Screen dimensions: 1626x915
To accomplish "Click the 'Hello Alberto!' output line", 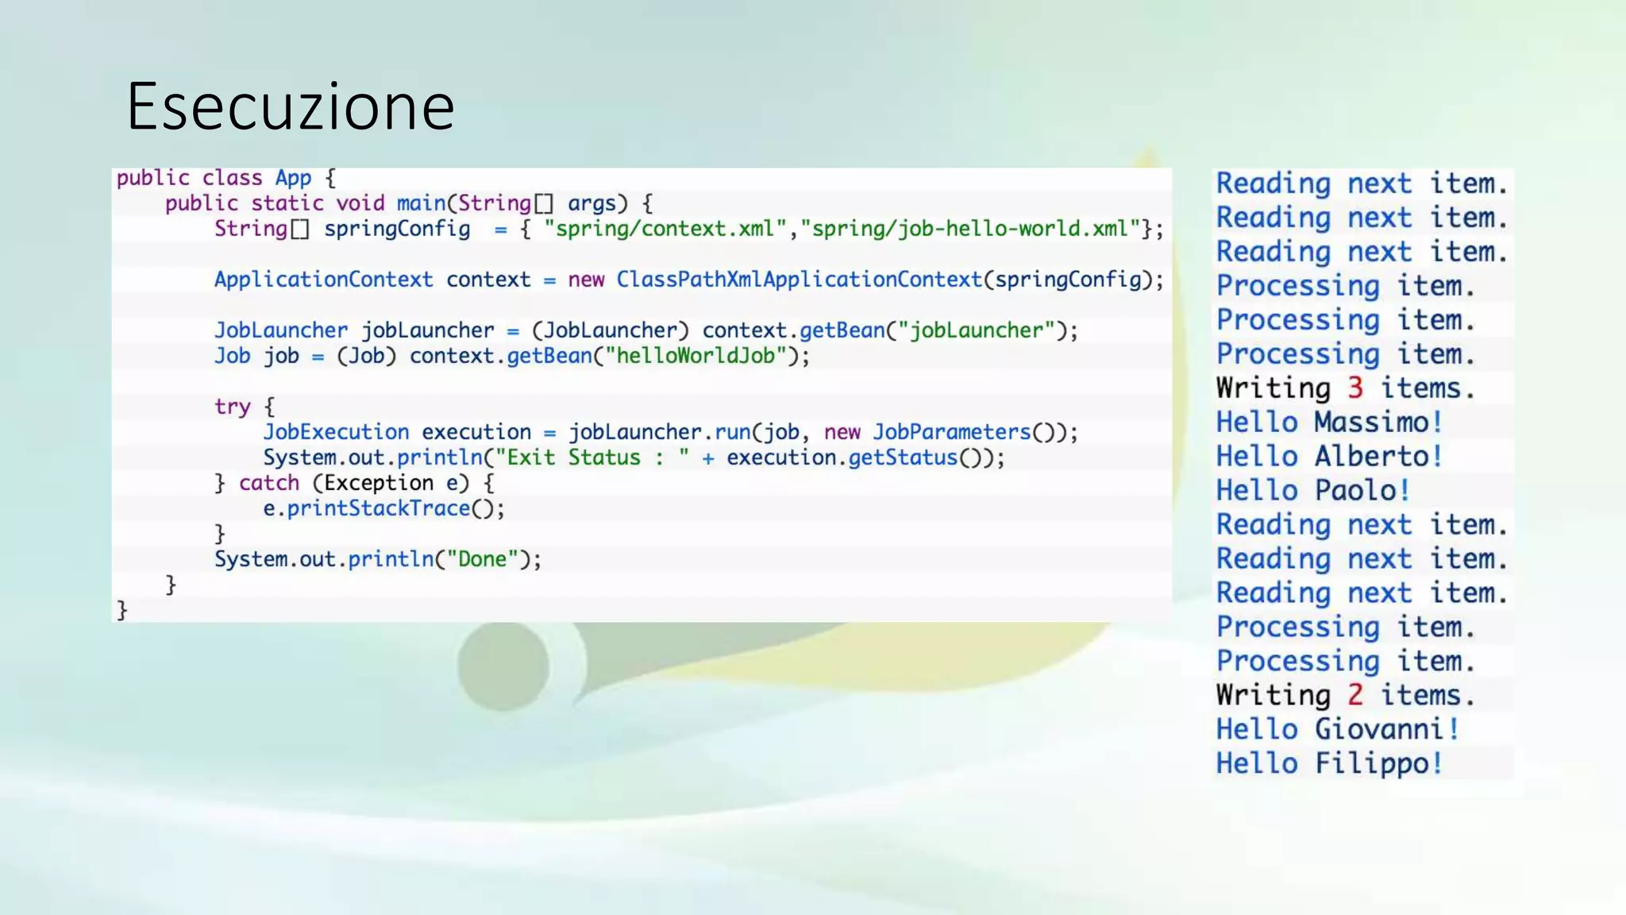I will pos(1329,457).
